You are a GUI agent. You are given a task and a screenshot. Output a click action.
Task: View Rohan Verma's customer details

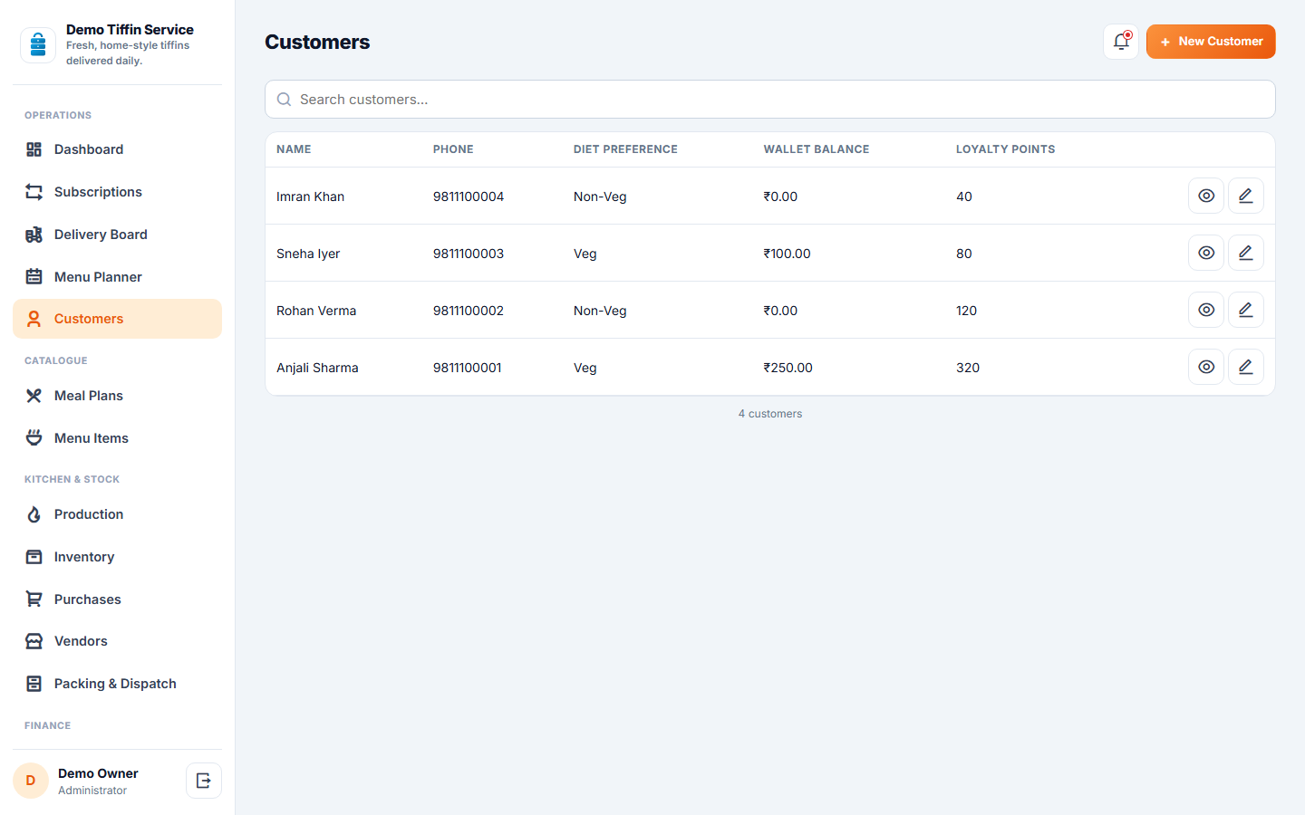1206,310
